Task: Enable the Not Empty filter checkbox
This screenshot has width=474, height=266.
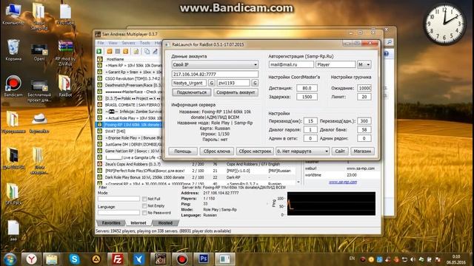Action: tap(144, 205)
